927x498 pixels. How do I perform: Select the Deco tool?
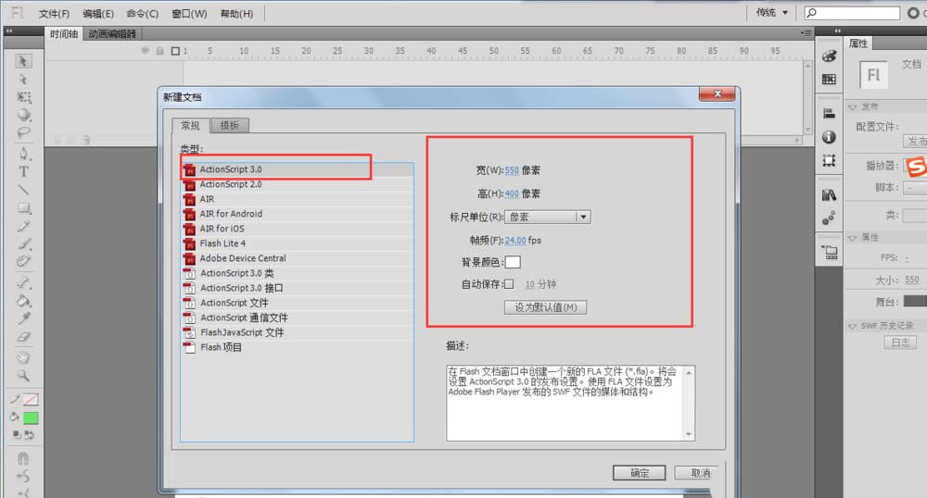pyautogui.click(x=24, y=261)
